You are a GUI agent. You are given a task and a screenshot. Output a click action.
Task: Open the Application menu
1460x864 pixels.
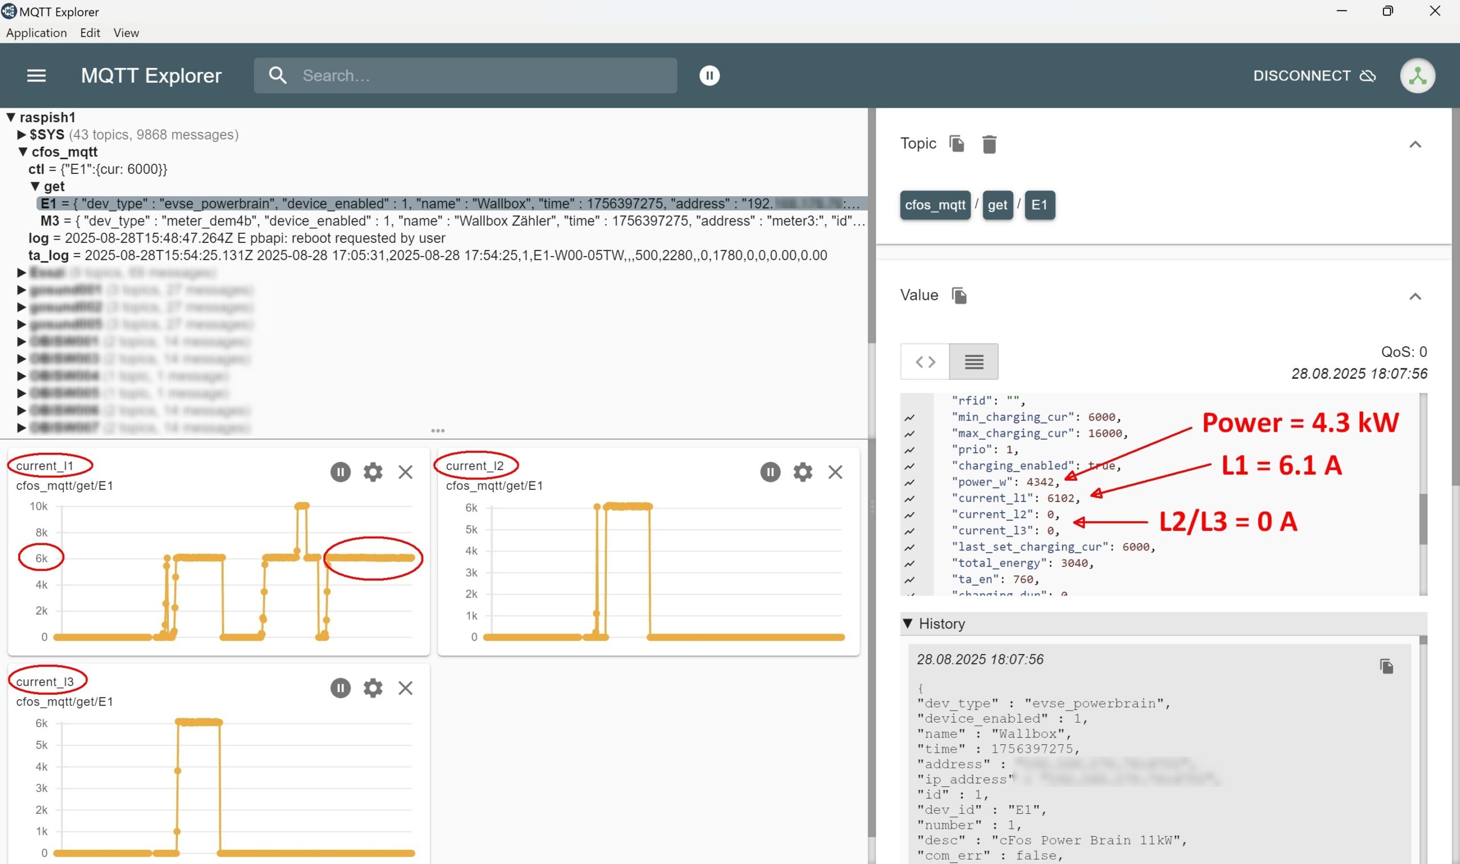click(36, 33)
